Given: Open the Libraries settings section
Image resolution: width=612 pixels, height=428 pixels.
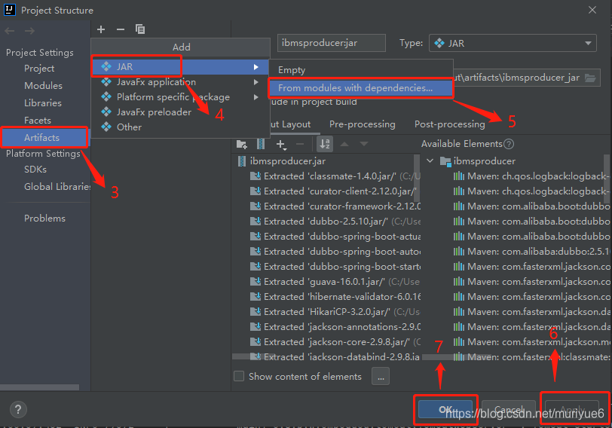Looking at the screenshot, I should [x=42, y=103].
